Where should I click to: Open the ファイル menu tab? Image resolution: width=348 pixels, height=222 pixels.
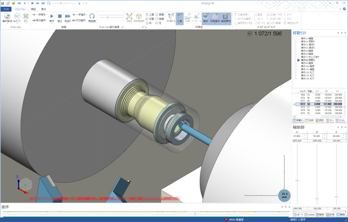point(6,9)
